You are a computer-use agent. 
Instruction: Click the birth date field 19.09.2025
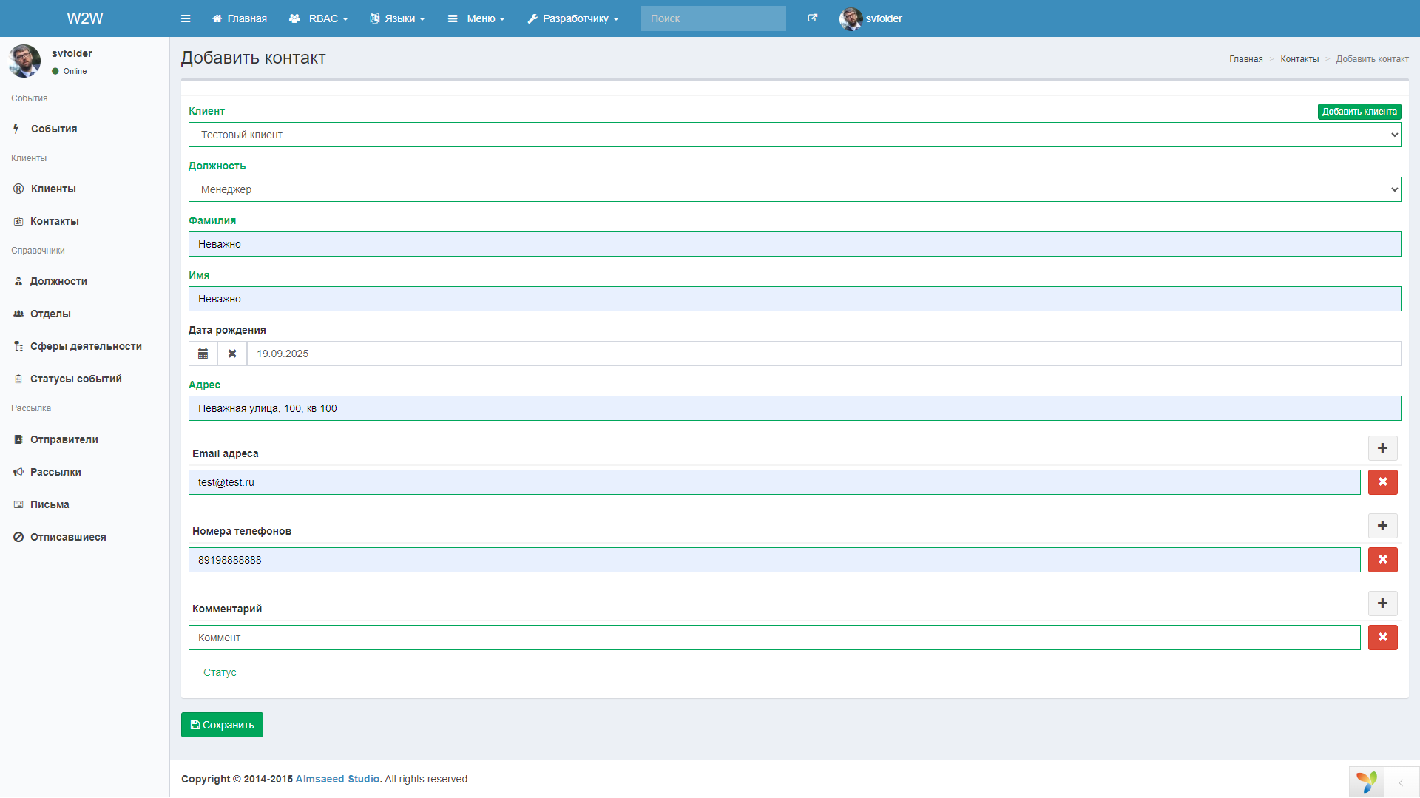click(824, 354)
